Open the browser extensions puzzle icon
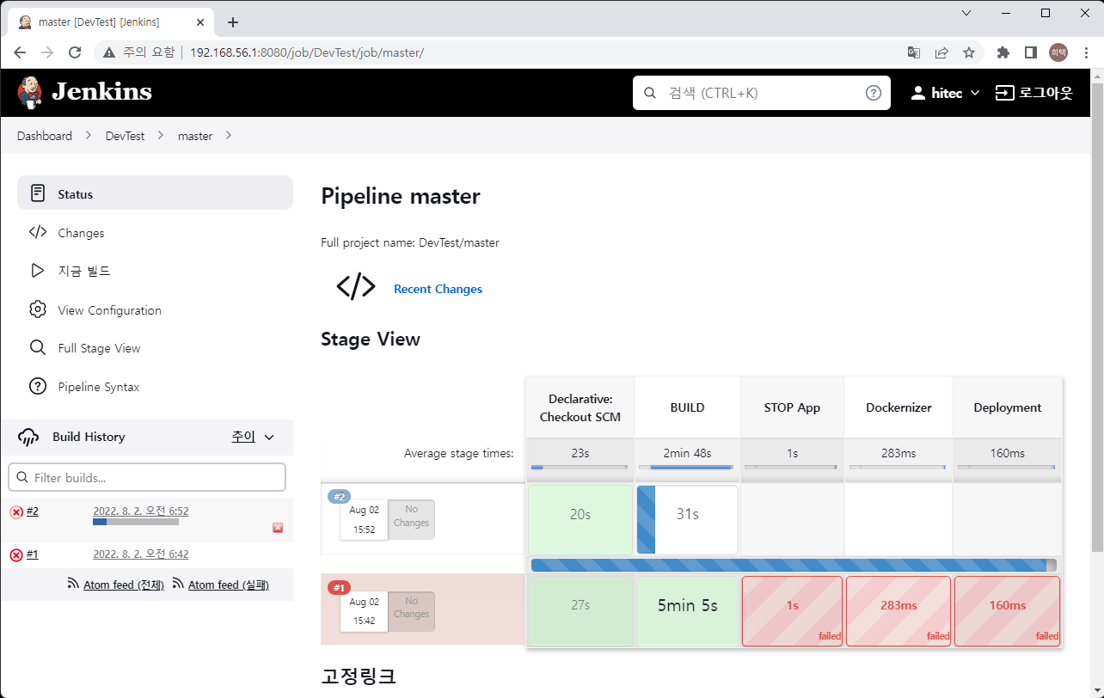The height and width of the screenshot is (698, 1104). [1003, 52]
